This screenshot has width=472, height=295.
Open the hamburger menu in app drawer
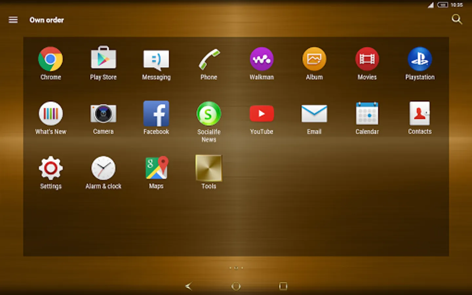click(13, 20)
